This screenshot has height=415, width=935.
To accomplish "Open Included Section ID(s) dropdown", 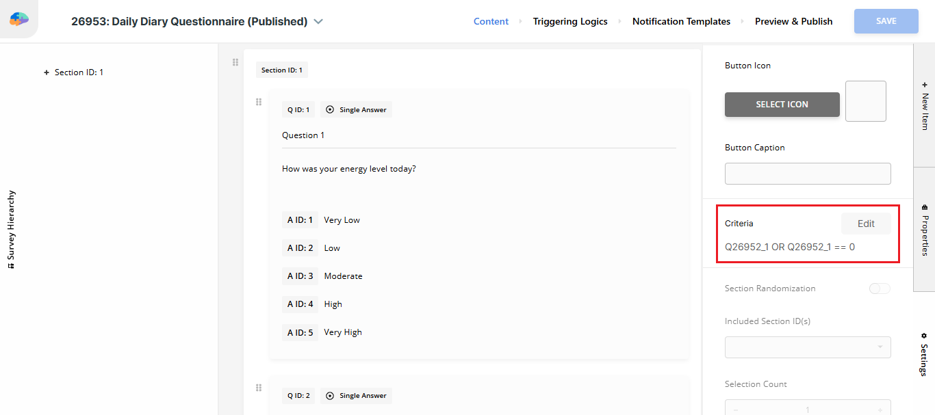I will (x=808, y=347).
